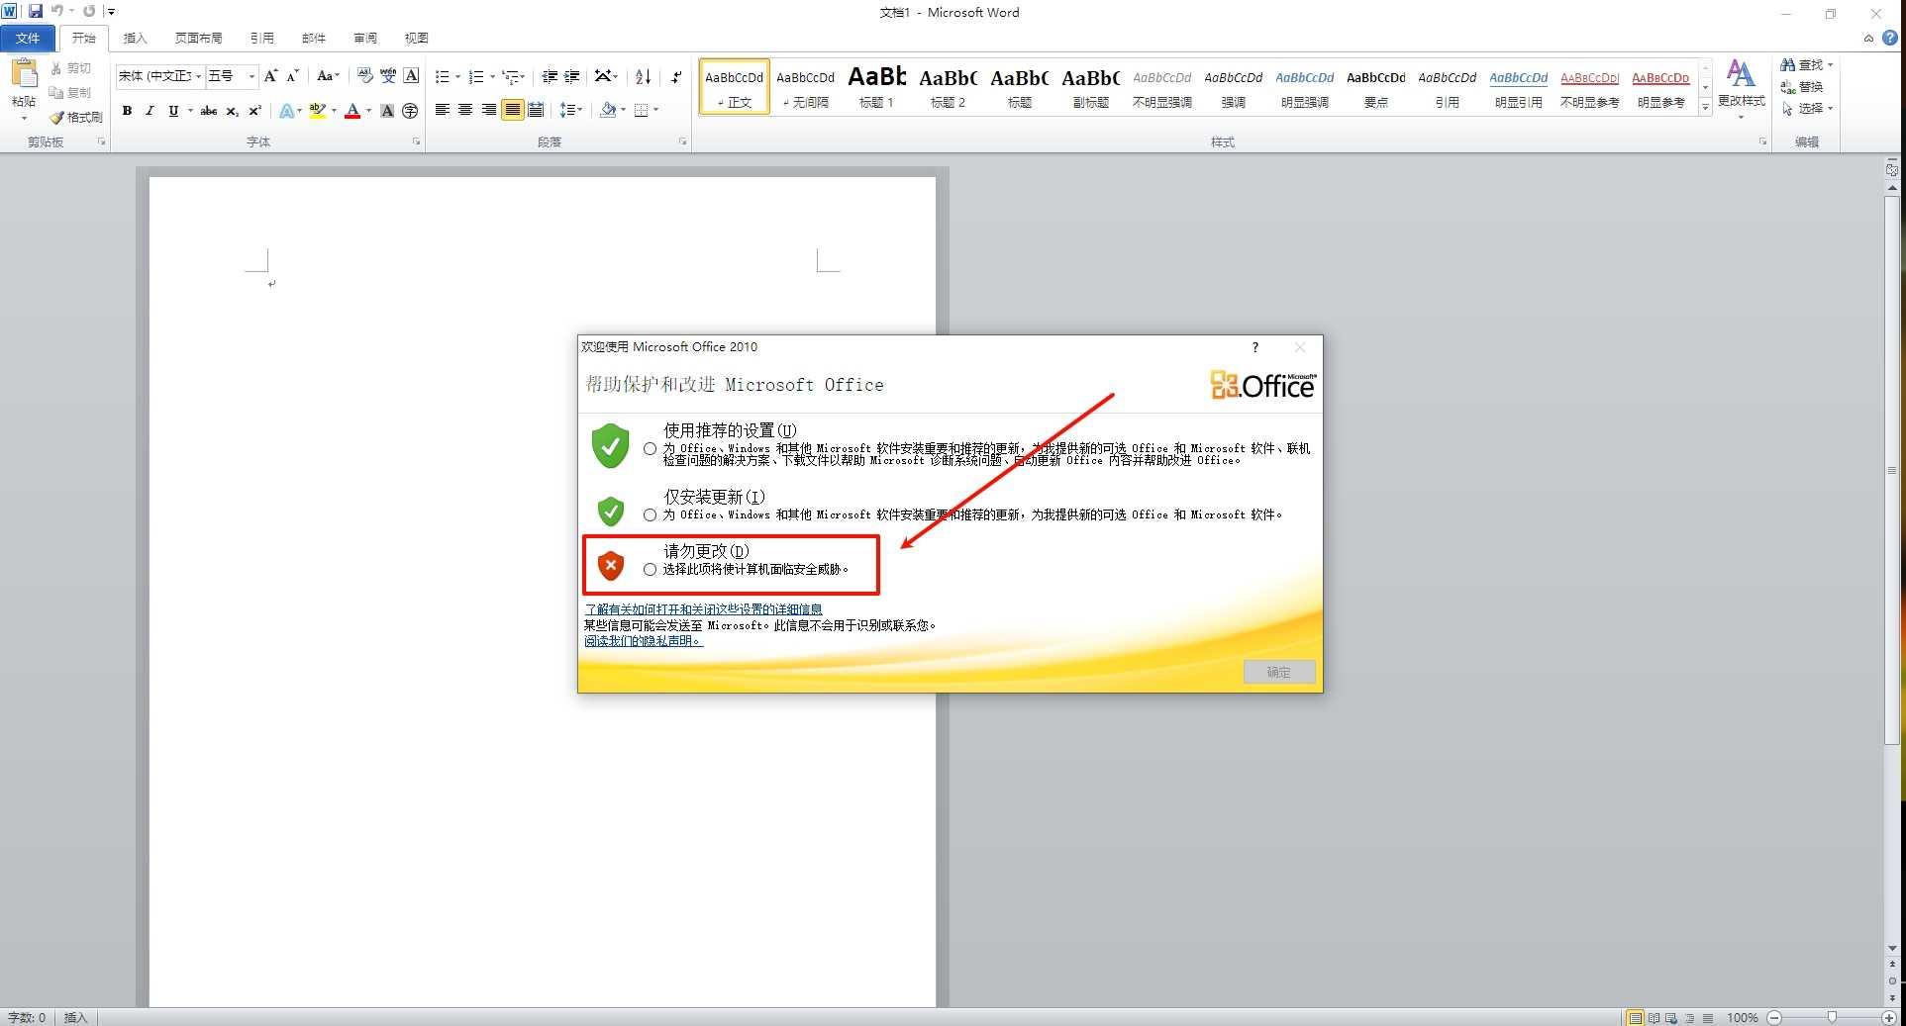The width and height of the screenshot is (1906, 1026).
Task: Click the Cut (剪切) scissors icon
Action: click(56, 68)
